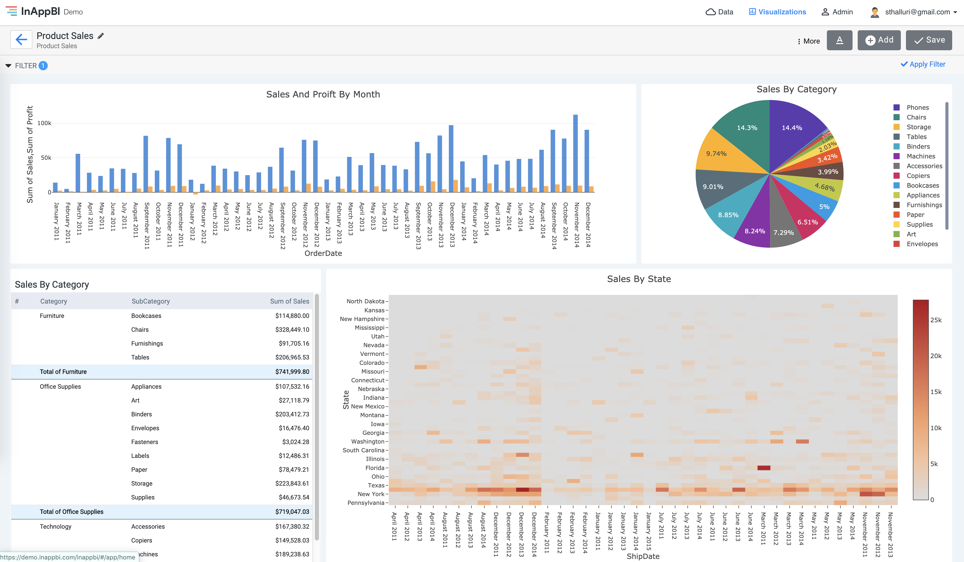This screenshot has width=964, height=562.
Task: Collapse the FILTER section chevron
Action: (x=8, y=65)
